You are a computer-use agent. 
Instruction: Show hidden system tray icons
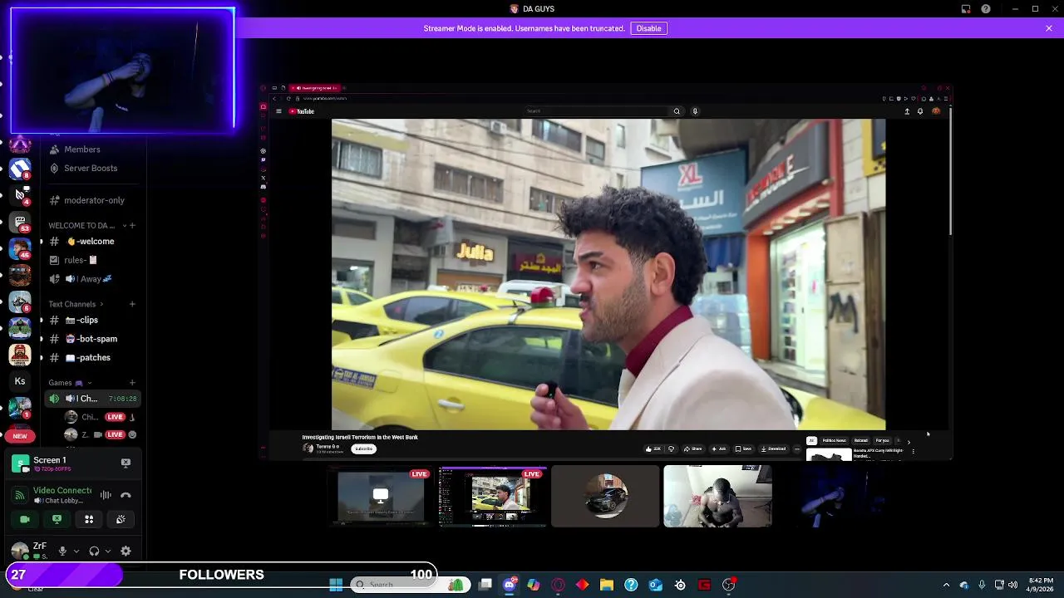tap(946, 585)
